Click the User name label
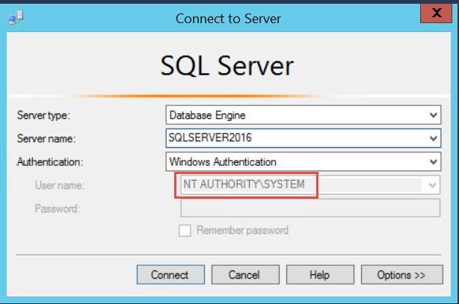Image resolution: width=459 pixels, height=304 pixels. point(60,185)
